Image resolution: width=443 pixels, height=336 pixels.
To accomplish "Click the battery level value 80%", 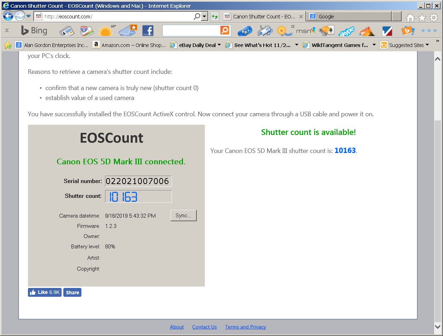I will click(110, 247).
